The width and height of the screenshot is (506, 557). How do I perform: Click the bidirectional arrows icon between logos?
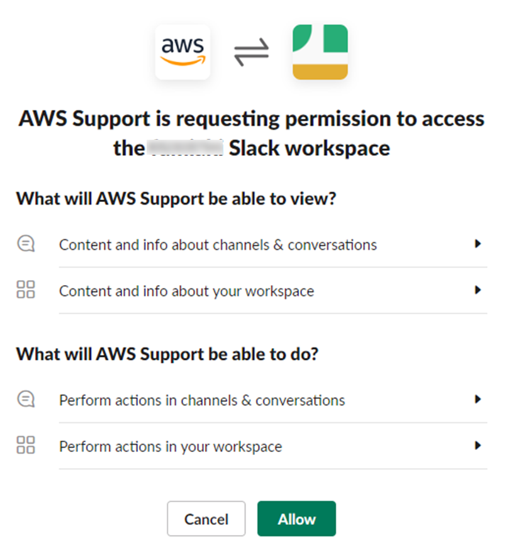[x=252, y=52]
